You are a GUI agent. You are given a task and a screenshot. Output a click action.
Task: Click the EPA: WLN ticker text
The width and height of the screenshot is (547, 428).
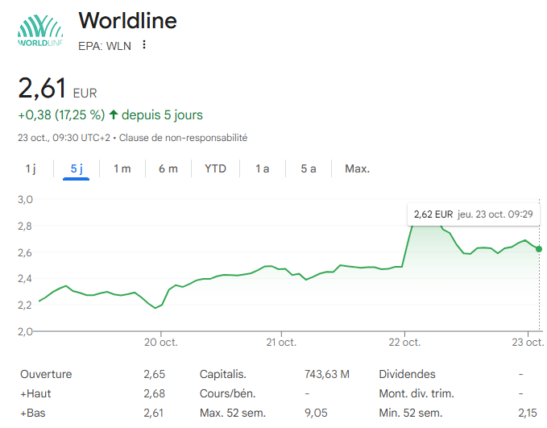click(x=105, y=46)
